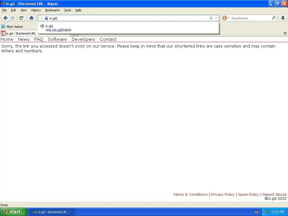This screenshot has width=288, height=216.
Task: Select the is.gd/ZGBJiV autocomplete suggestion
Action: (x=128, y=28)
